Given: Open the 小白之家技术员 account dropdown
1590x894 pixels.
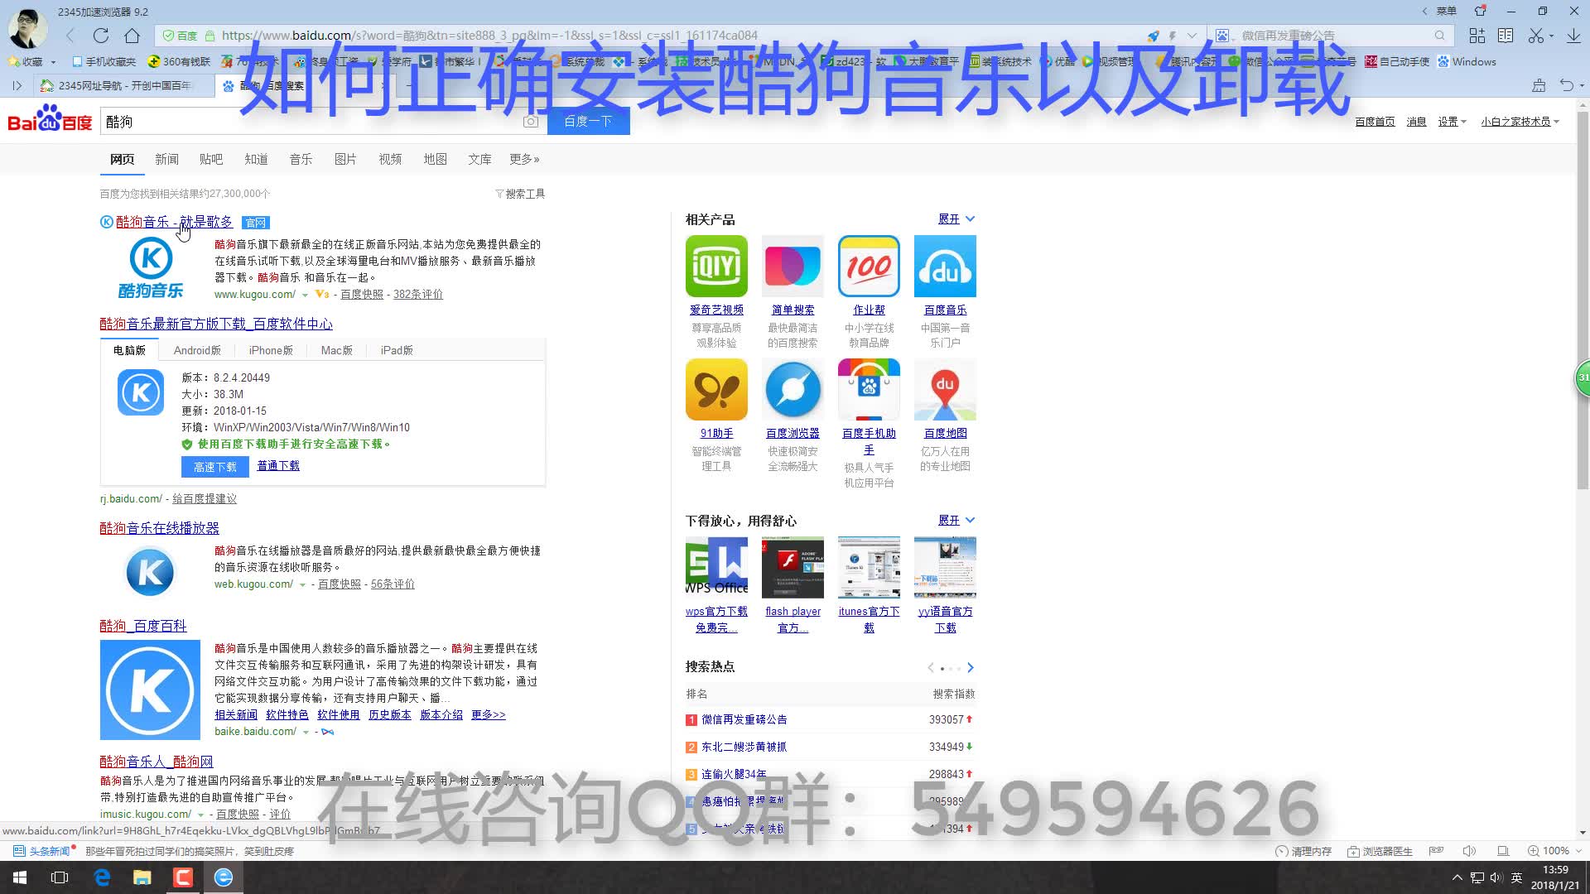Looking at the screenshot, I should point(1520,122).
